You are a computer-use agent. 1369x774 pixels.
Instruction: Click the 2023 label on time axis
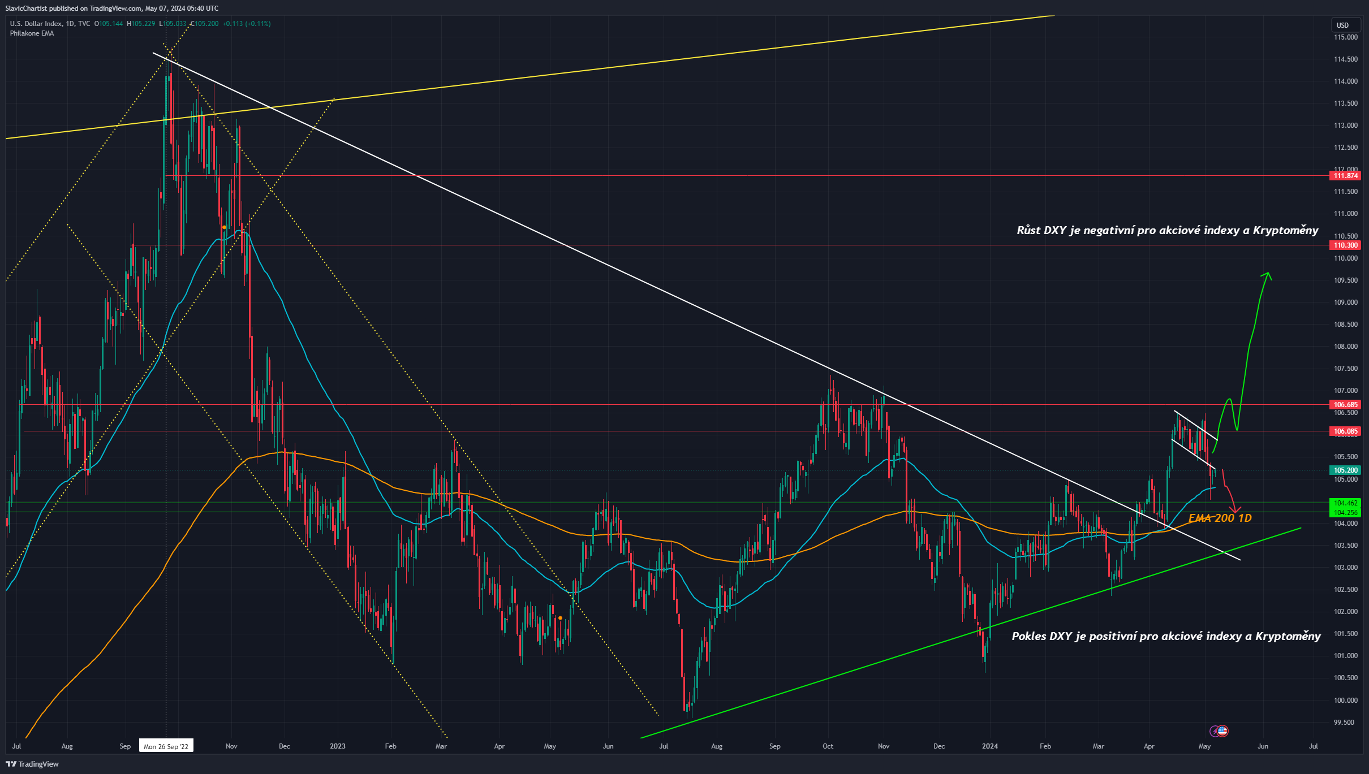(337, 746)
